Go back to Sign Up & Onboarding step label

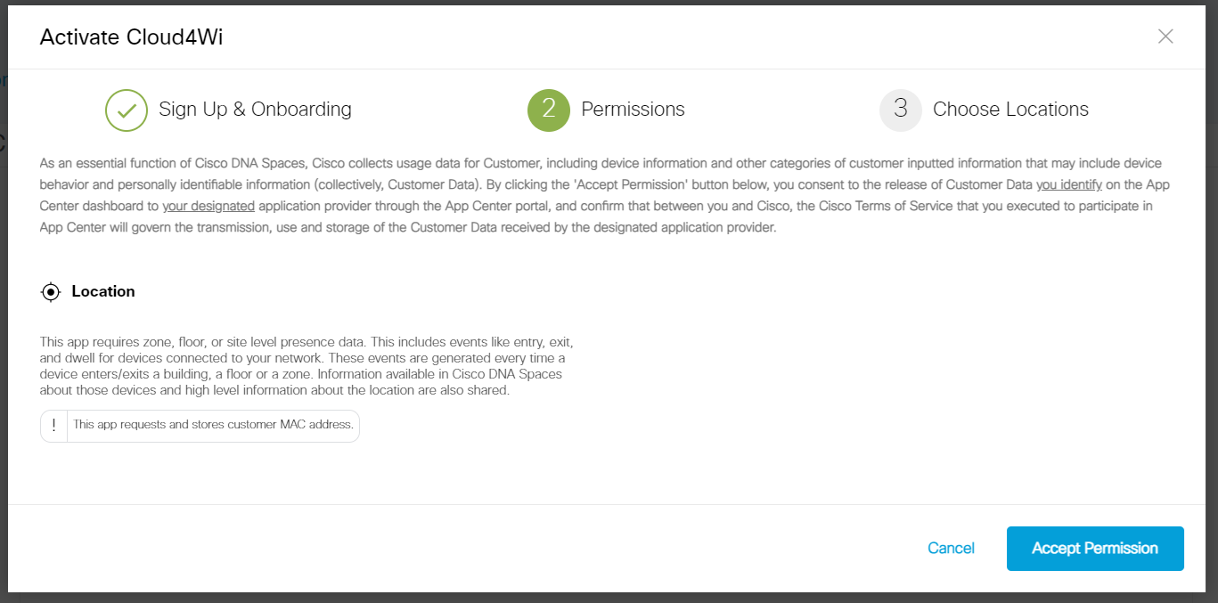255,110
